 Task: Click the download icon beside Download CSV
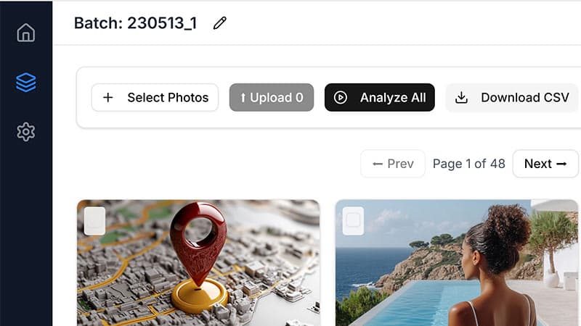[x=461, y=98]
